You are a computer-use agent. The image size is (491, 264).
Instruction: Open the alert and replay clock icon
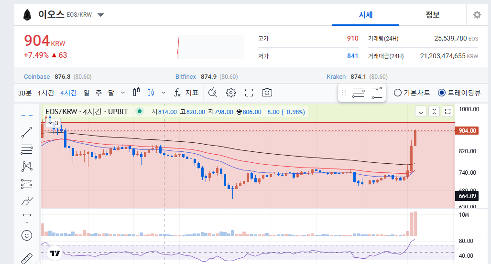(213, 93)
